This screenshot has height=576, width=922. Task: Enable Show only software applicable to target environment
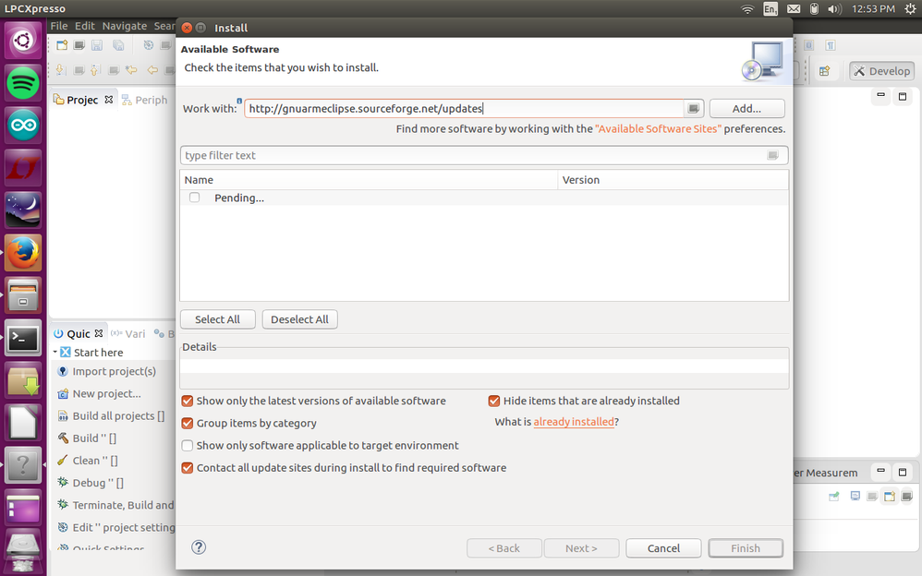(x=187, y=445)
